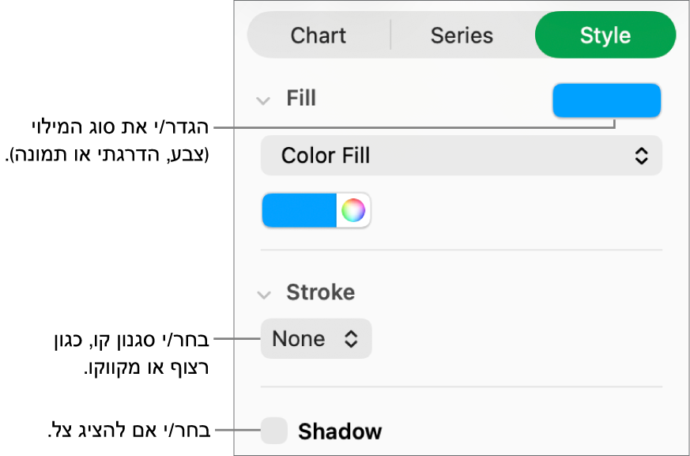Image resolution: width=690 pixels, height=456 pixels.
Task: Open the blue fill color well
Action: 300,211
